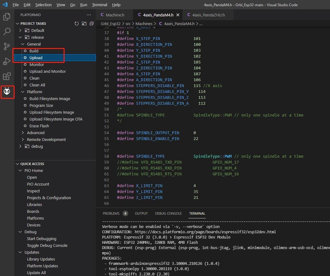Screen dimensions: 330x276
Task: Open the Run and Debug view
Action: pos(7,61)
